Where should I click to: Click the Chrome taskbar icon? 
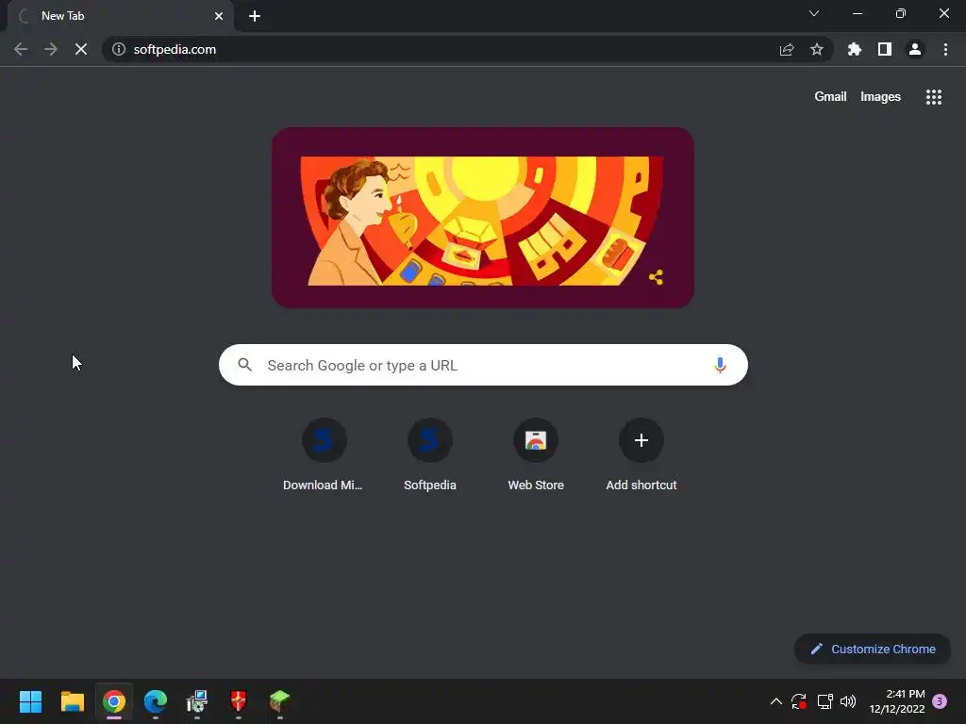coord(114,701)
